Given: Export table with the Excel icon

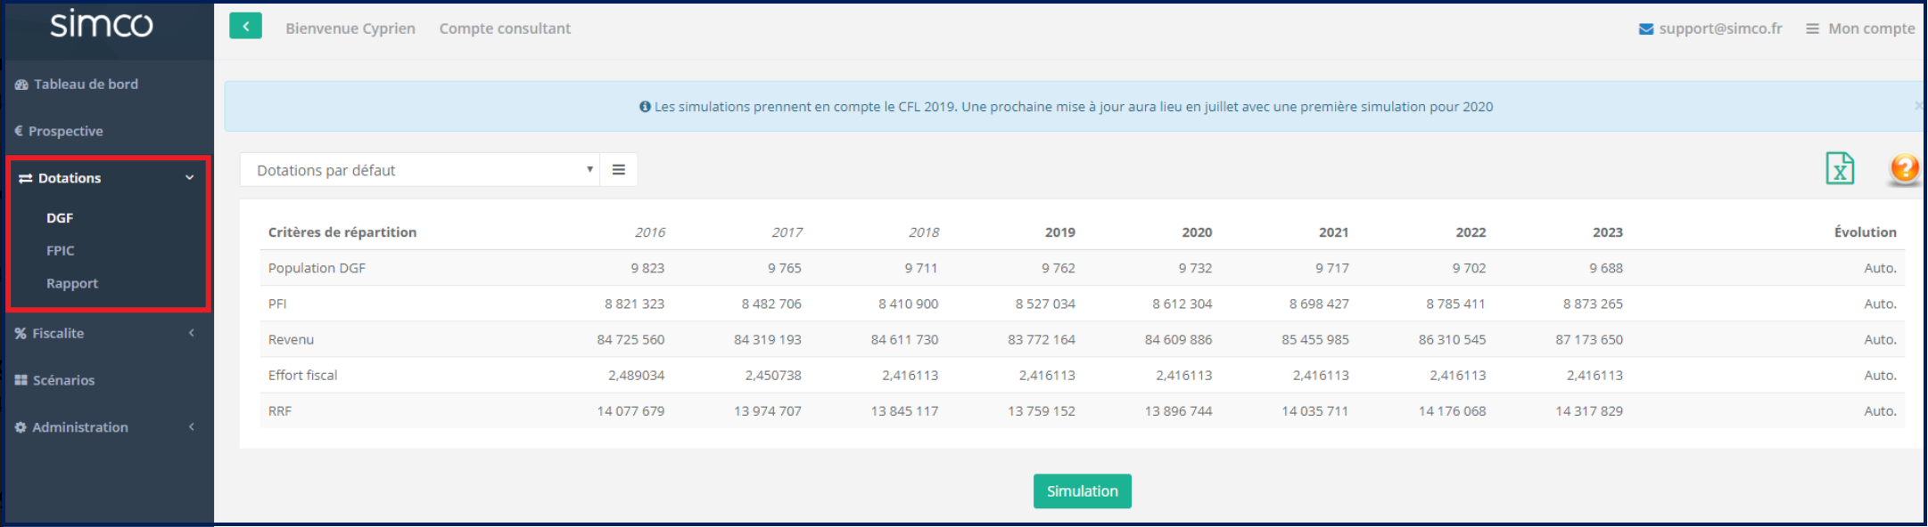Looking at the screenshot, I should tap(1839, 168).
